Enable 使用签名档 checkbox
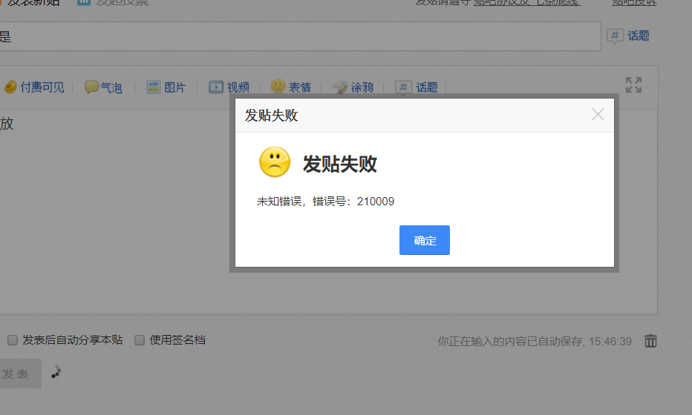 [140, 340]
